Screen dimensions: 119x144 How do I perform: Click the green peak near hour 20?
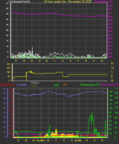[92, 113]
